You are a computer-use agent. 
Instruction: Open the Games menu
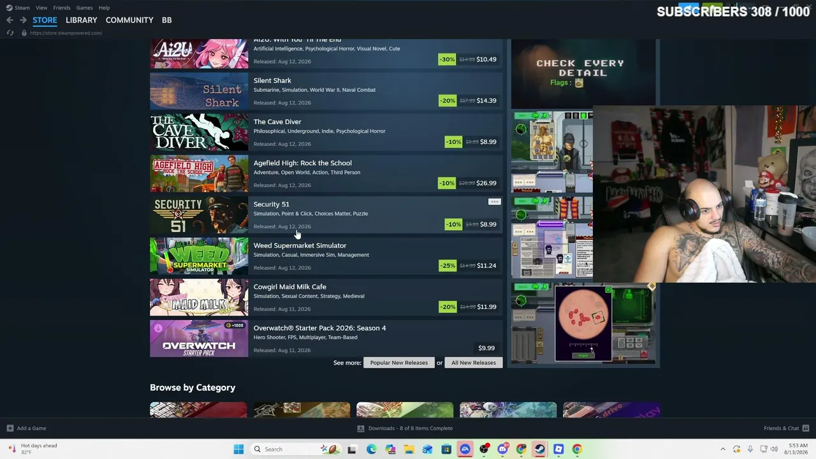tap(84, 8)
